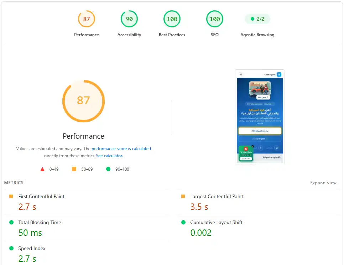Select the Agentic Browsing 2/2 badge

coord(257,19)
